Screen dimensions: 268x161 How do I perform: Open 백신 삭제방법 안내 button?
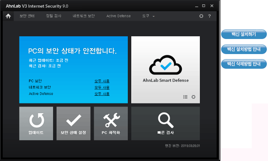click(x=244, y=64)
